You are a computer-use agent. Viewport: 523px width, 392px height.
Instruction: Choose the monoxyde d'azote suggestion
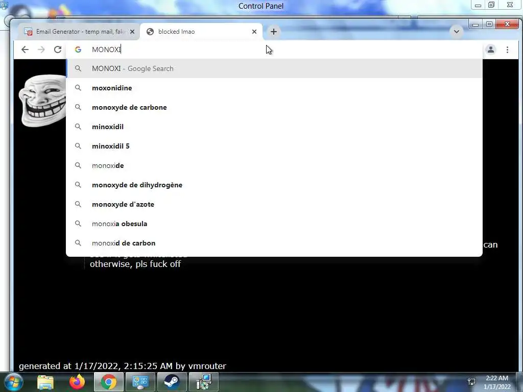274,204
